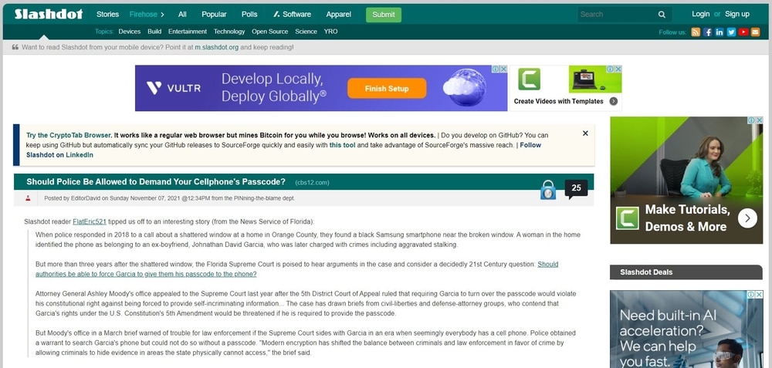Viewport: 772px width, 368px height.
Task: Expand the Firehose chevron menu
Action: (162, 14)
